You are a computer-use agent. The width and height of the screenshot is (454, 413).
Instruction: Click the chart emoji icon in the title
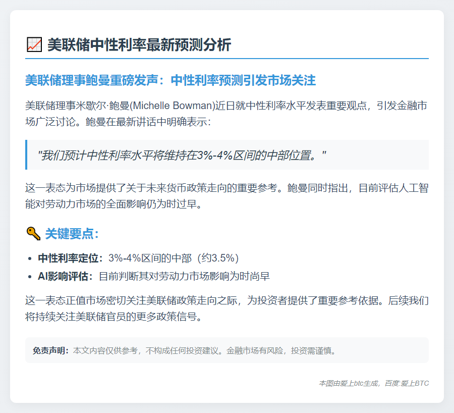click(x=33, y=45)
